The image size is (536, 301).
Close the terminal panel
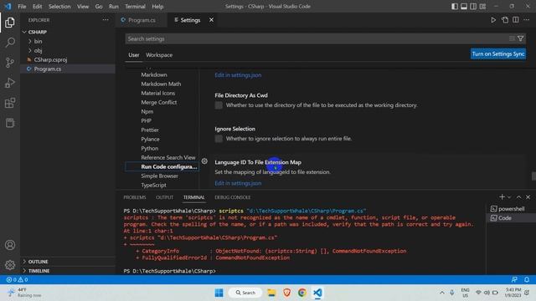click(528, 197)
